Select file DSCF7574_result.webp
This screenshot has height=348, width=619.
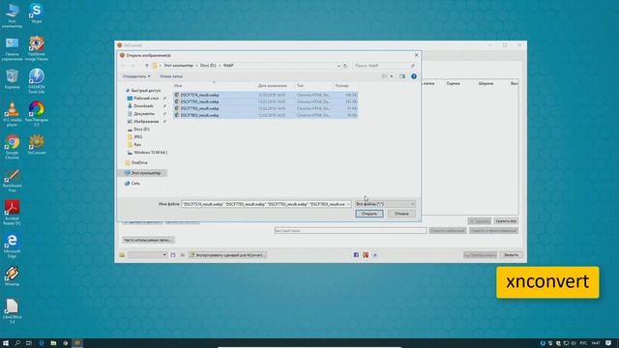coord(265,95)
